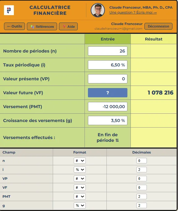
Task: Click the Taux périodique input field
Action: [108, 65]
